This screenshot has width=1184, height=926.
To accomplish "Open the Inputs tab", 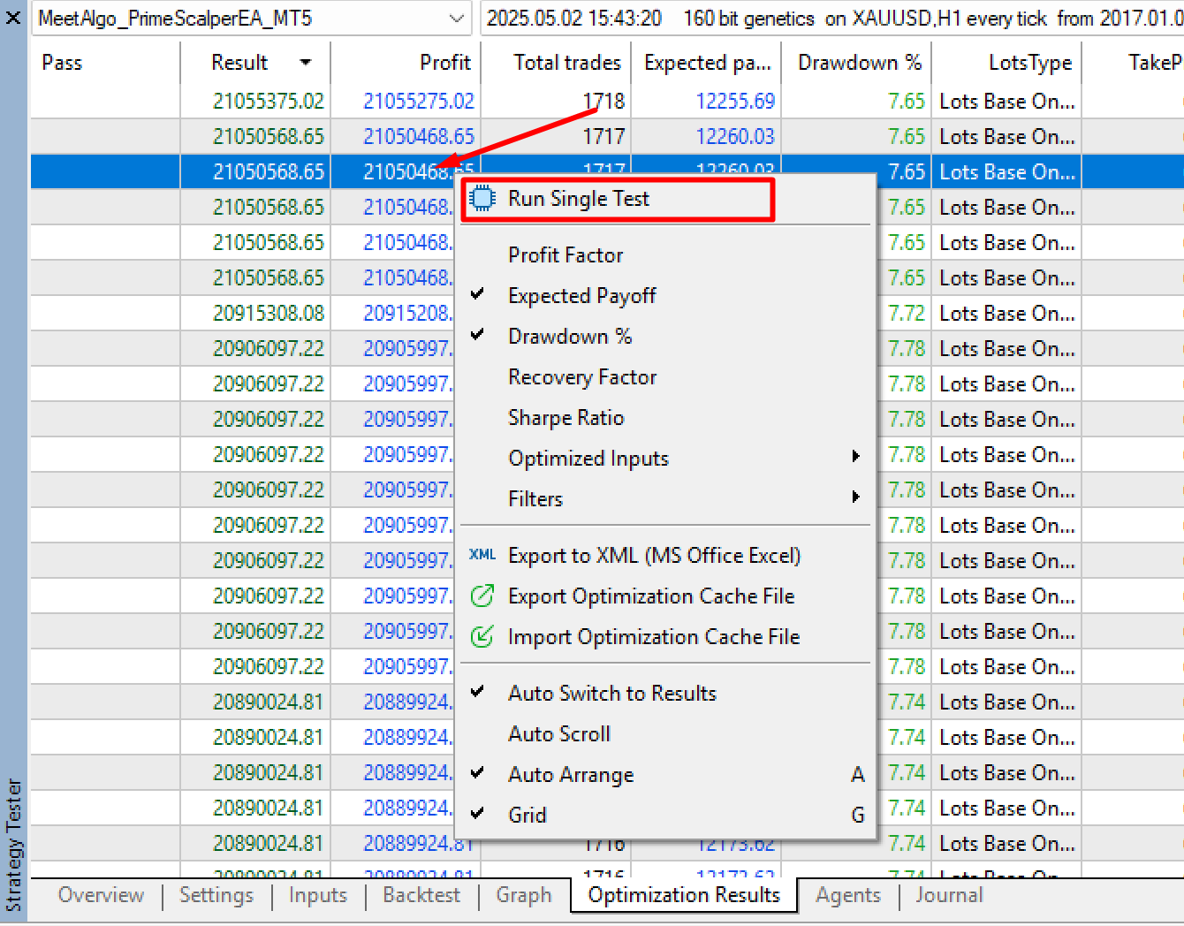I will coord(318,895).
